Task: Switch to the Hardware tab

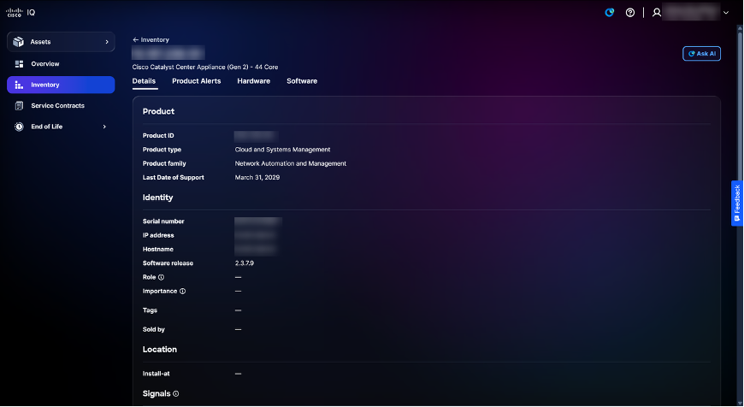Action: (x=253, y=81)
